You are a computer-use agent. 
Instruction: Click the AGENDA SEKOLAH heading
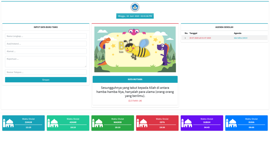click(224, 27)
